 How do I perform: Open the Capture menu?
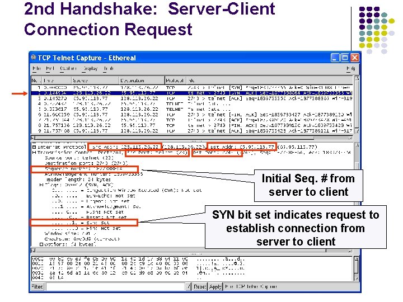(x=68, y=69)
